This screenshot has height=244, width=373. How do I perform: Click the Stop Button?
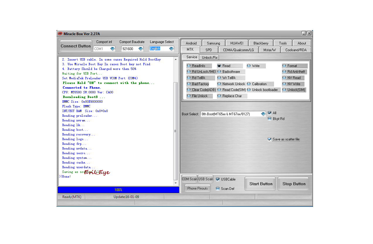coord(293,184)
